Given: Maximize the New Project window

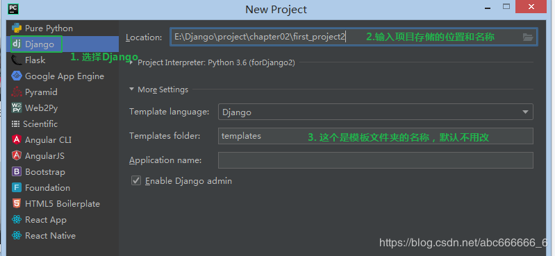Looking at the screenshot, I should (506, 6).
